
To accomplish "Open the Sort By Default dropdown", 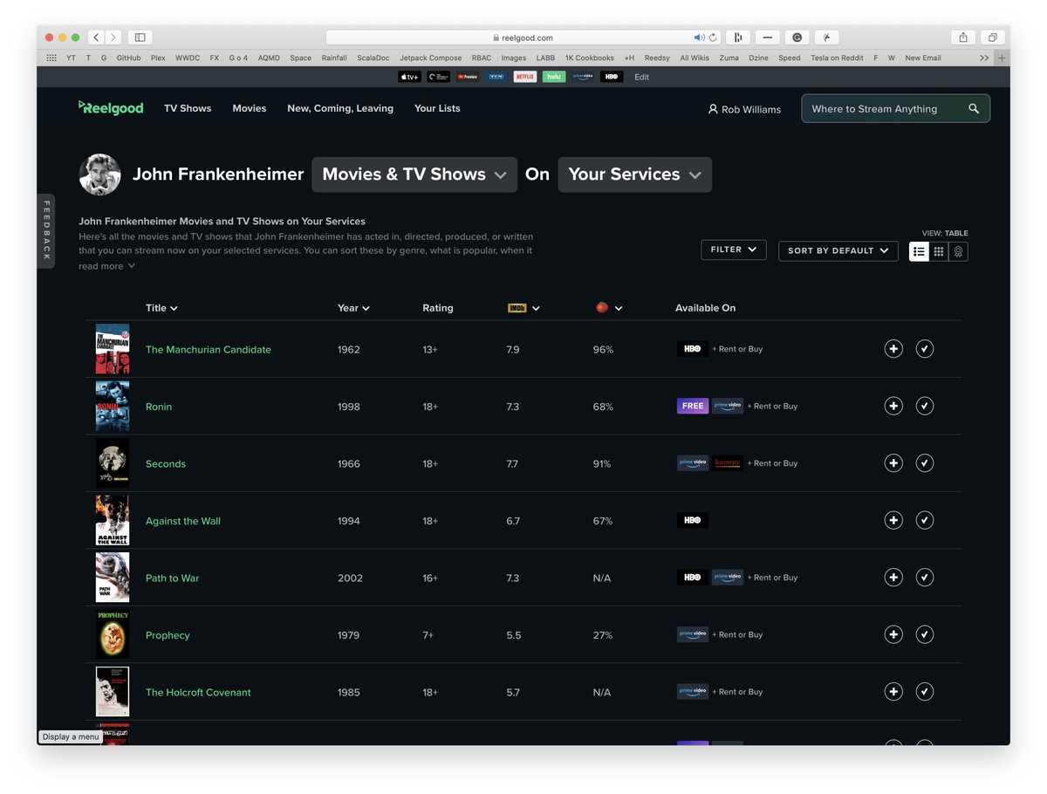I will point(838,250).
